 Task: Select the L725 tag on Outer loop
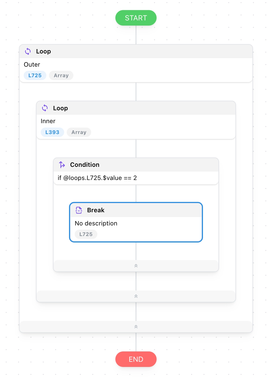[35, 75]
